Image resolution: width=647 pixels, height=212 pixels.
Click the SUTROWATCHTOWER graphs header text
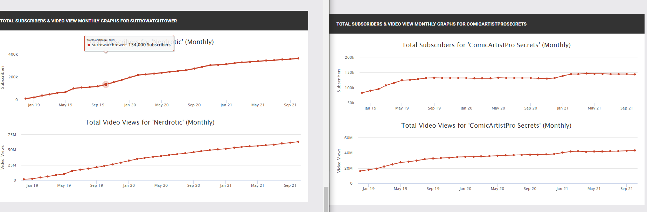click(x=89, y=21)
